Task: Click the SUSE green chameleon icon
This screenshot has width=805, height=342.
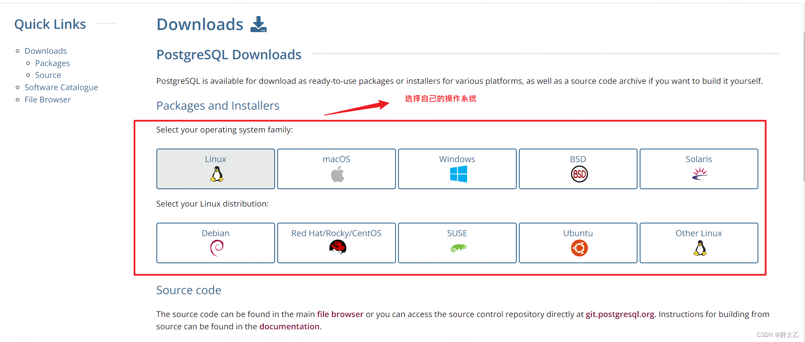Action: 458,248
